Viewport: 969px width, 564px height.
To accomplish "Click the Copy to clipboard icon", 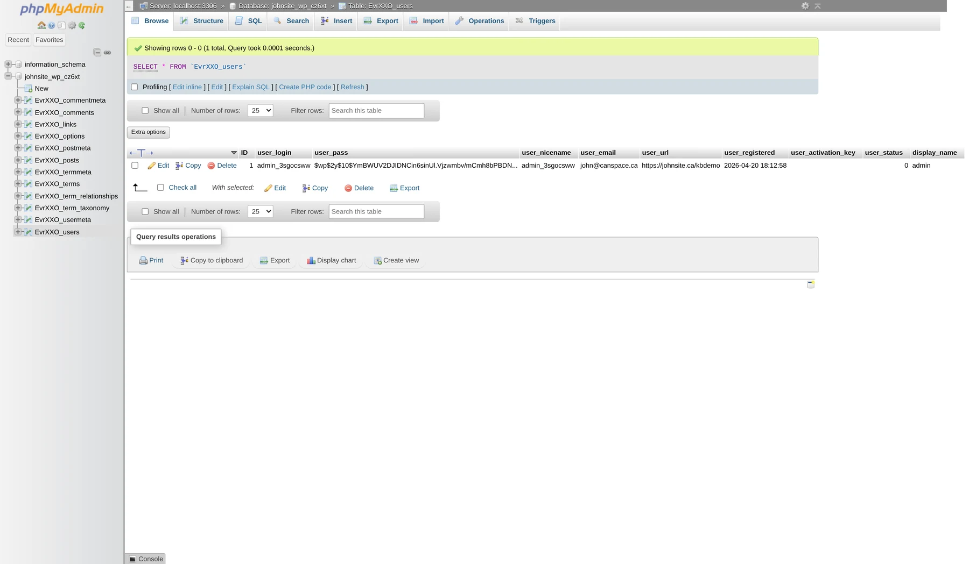I will (184, 260).
